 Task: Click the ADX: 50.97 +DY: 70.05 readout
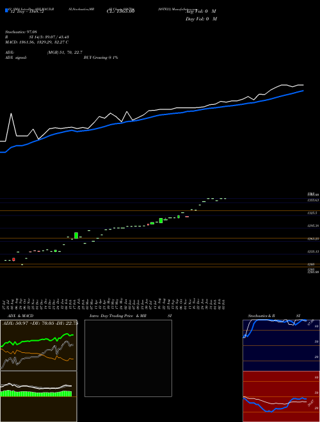point(40,323)
